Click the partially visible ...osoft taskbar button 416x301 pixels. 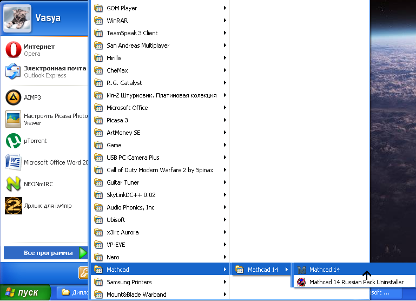[386, 292]
